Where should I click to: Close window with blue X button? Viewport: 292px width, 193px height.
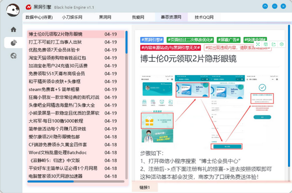coord(283,6)
